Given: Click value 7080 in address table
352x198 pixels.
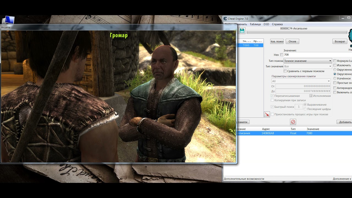Looking at the screenshot, I should 309,133.
